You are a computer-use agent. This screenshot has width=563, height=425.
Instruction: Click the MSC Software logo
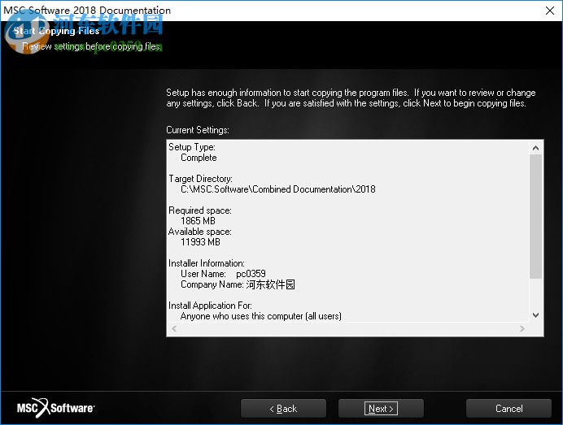point(55,408)
